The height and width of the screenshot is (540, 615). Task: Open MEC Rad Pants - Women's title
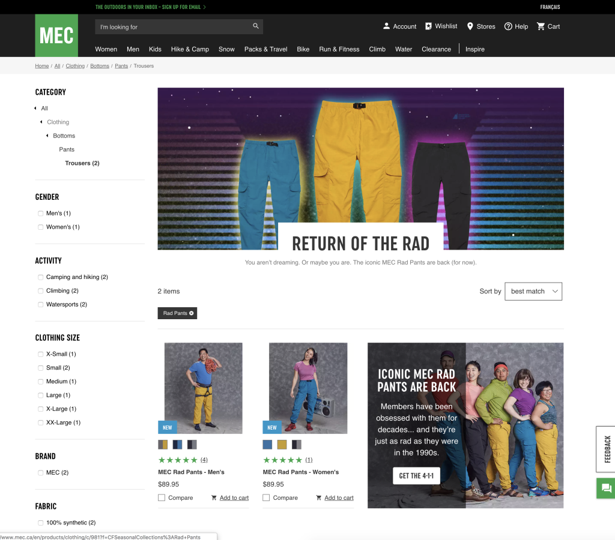(x=301, y=472)
